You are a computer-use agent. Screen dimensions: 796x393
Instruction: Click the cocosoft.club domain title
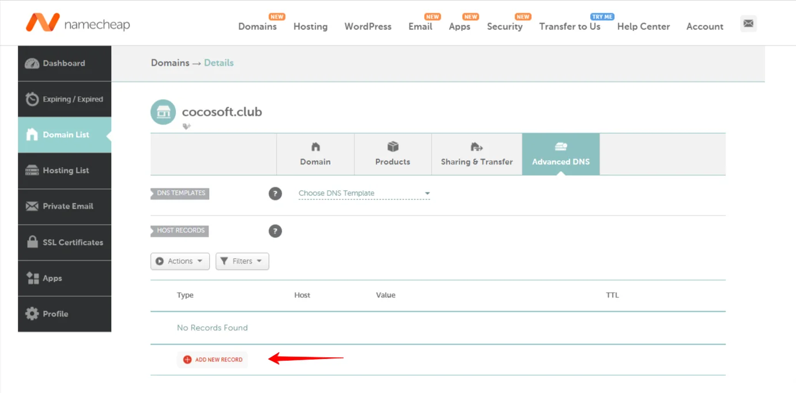[222, 112]
